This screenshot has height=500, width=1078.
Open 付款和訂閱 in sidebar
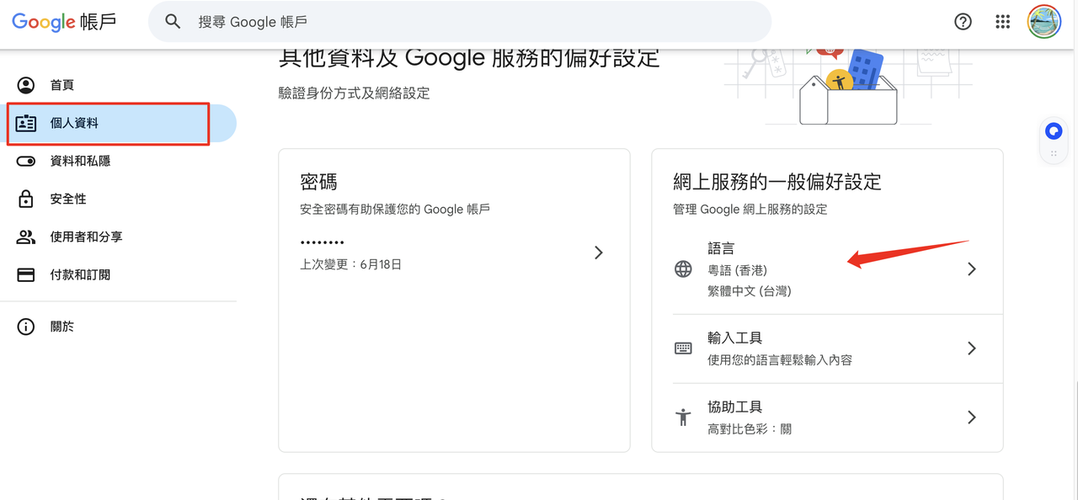pos(80,274)
